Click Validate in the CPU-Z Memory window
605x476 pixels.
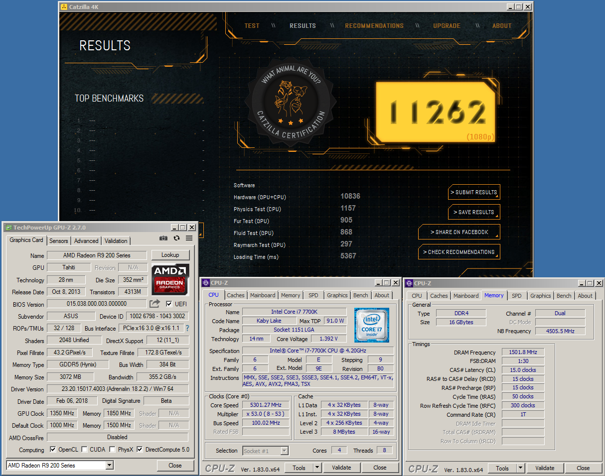[545, 468]
